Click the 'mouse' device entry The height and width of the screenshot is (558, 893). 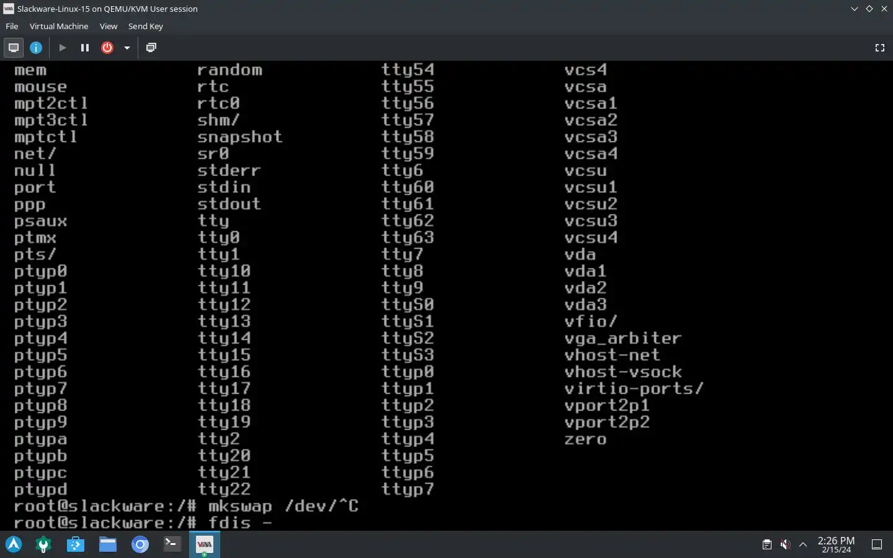tap(40, 87)
